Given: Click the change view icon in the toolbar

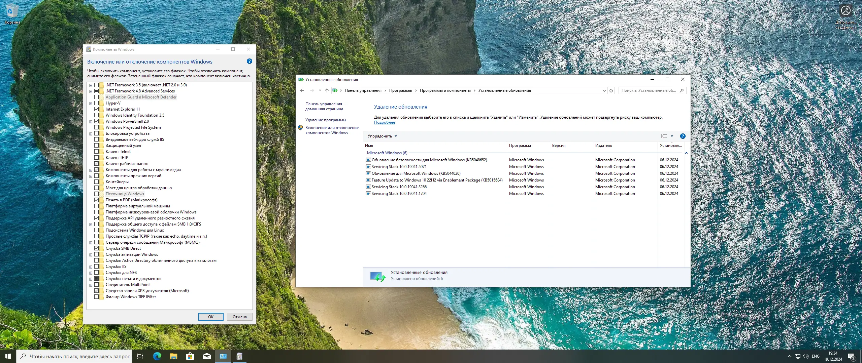Looking at the screenshot, I should (x=664, y=136).
